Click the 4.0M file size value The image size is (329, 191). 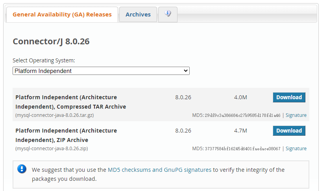(x=240, y=98)
